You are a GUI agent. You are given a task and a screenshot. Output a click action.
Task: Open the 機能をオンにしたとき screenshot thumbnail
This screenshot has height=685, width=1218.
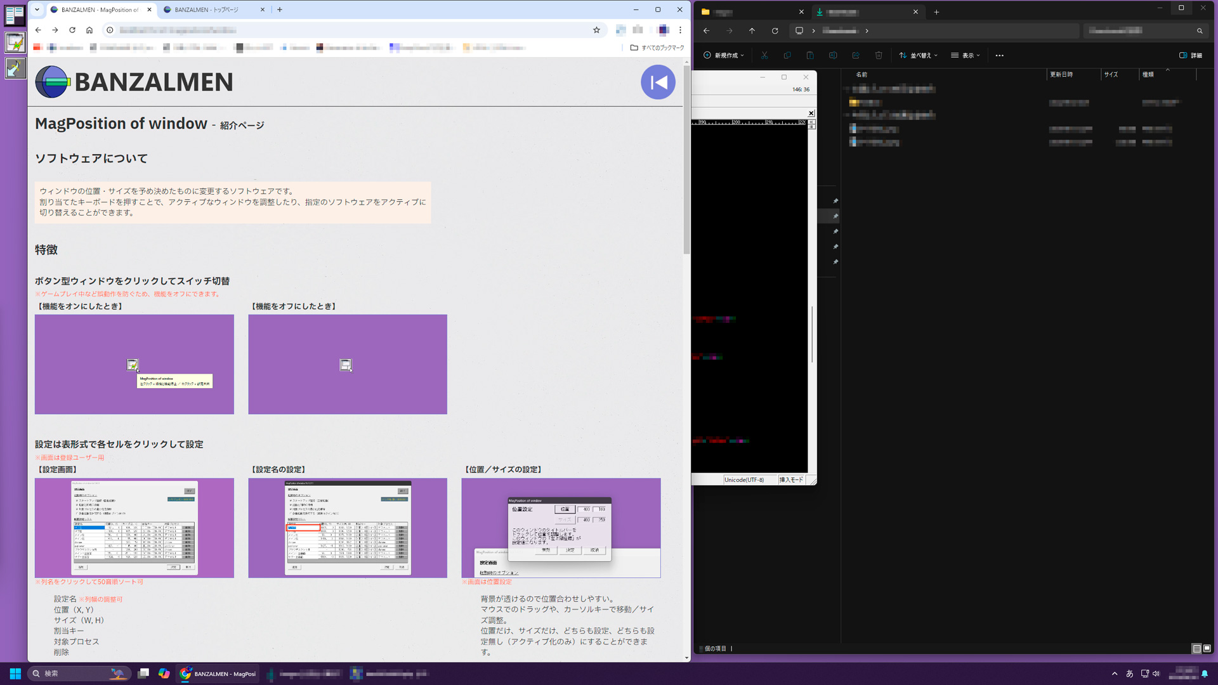pyautogui.click(x=134, y=364)
